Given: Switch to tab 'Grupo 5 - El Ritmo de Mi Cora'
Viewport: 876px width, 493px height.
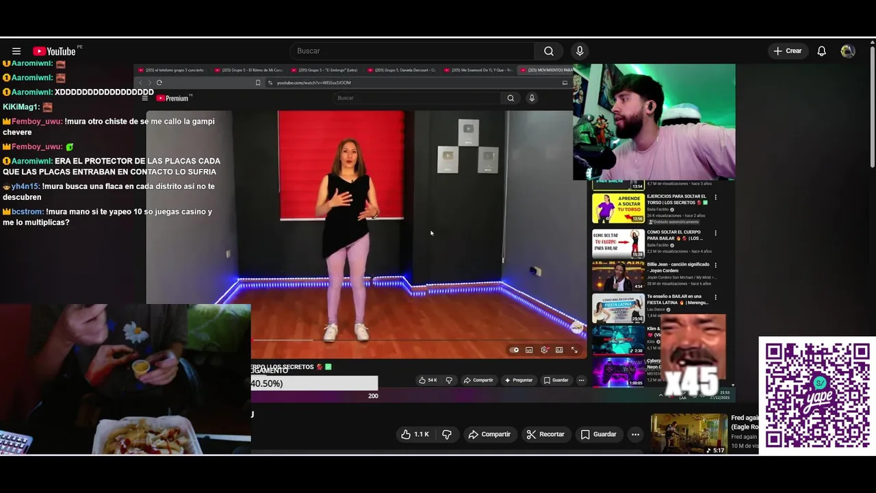Looking at the screenshot, I should pyautogui.click(x=248, y=70).
